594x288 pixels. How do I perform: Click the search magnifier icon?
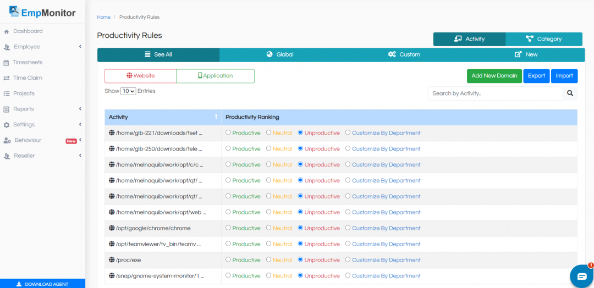pyautogui.click(x=570, y=93)
